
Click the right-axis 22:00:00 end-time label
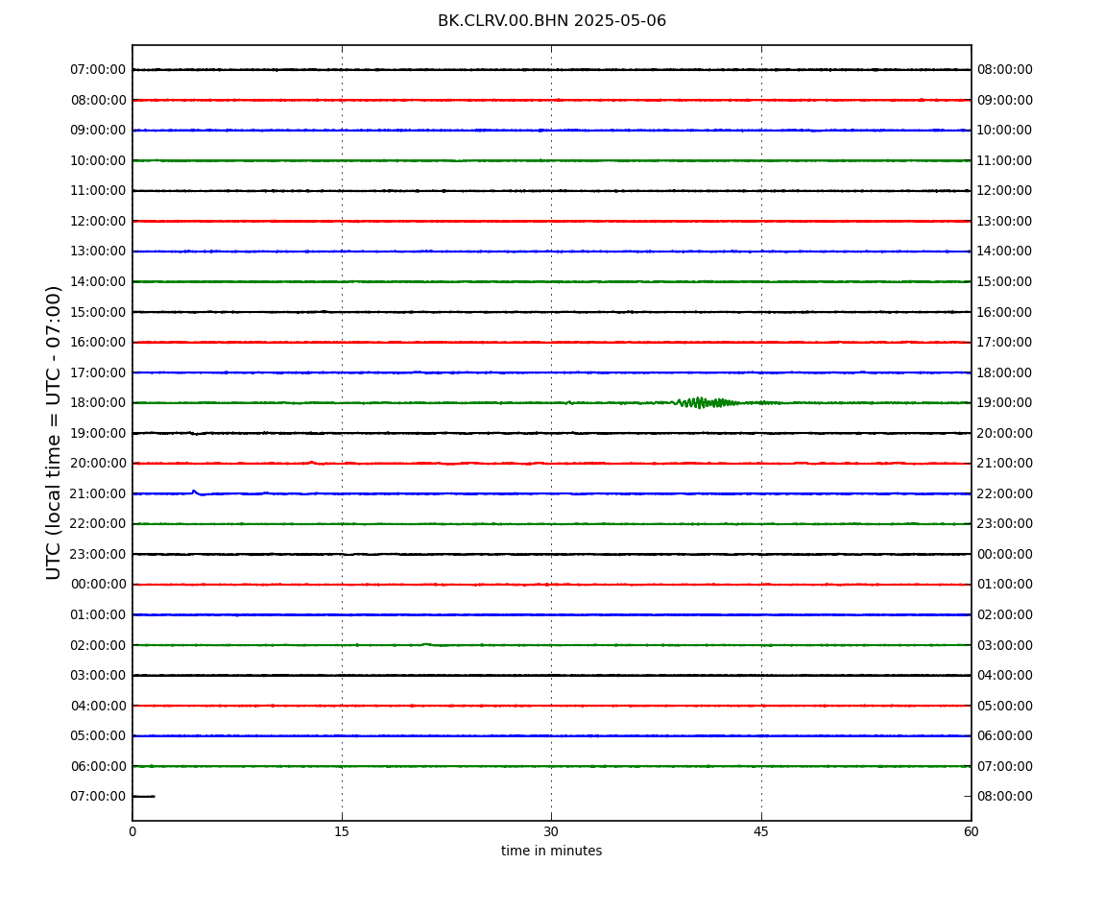[x=1005, y=493]
